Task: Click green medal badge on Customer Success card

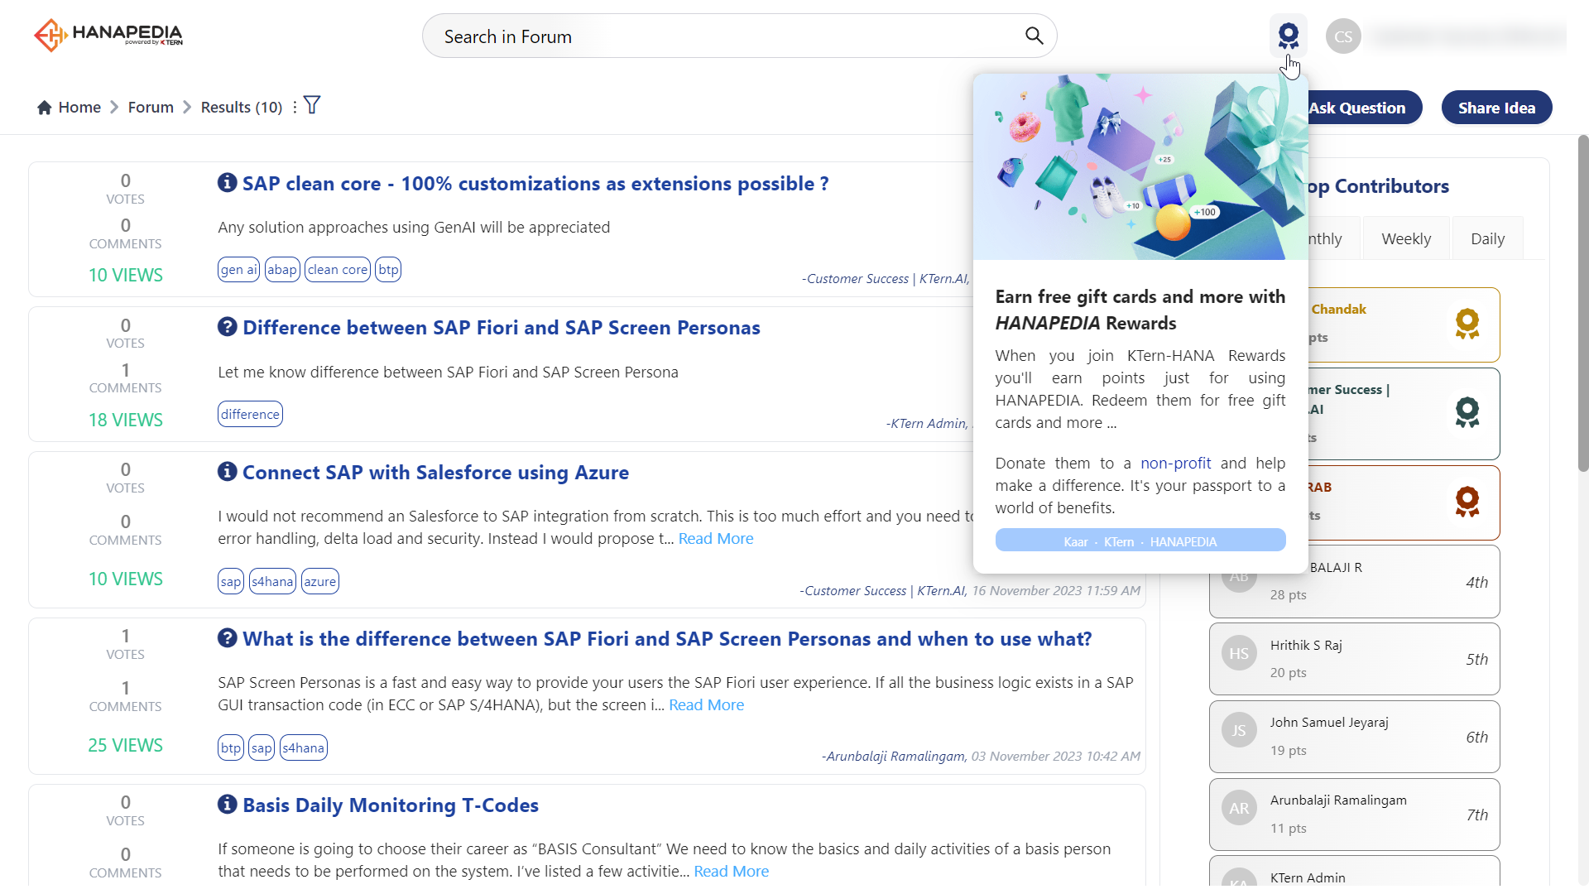Action: tap(1467, 412)
